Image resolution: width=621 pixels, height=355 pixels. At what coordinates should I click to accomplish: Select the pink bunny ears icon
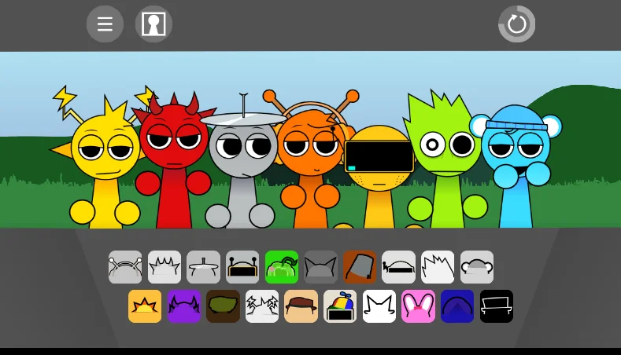(x=419, y=306)
